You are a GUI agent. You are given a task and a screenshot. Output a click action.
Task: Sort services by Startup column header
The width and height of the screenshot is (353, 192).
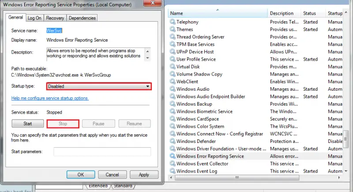(x=334, y=13)
